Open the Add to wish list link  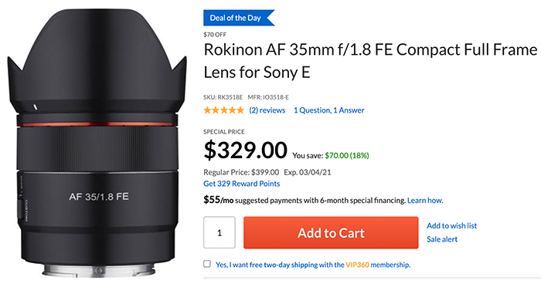[451, 226]
